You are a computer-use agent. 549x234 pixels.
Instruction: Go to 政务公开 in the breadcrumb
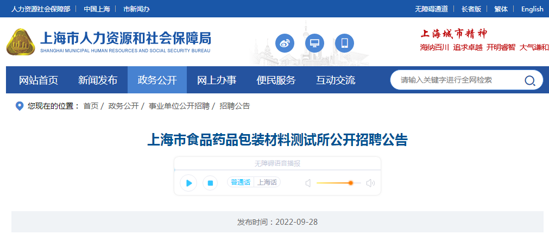tap(123, 106)
